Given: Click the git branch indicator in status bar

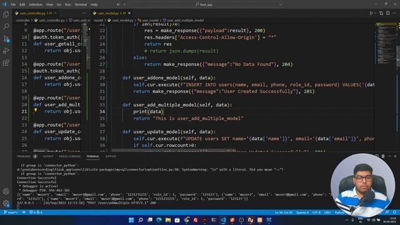Looking at the screenshot, I should (11, 212).
